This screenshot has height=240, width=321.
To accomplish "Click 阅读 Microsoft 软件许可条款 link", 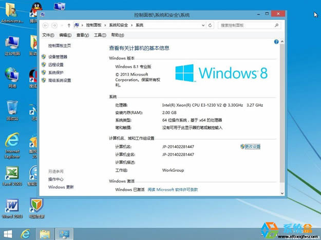I will pyautogui.click(x=173, y=190).
